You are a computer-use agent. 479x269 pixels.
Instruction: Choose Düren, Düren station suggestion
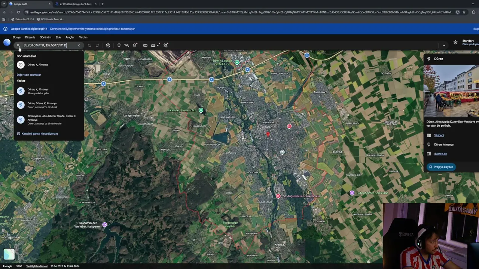[49, 105]
